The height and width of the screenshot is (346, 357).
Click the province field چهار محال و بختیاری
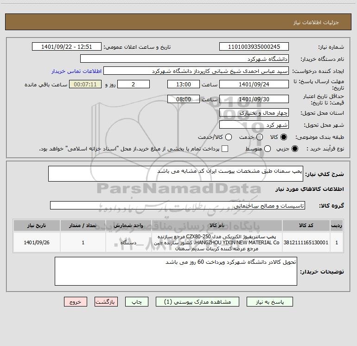pos(254,113)
